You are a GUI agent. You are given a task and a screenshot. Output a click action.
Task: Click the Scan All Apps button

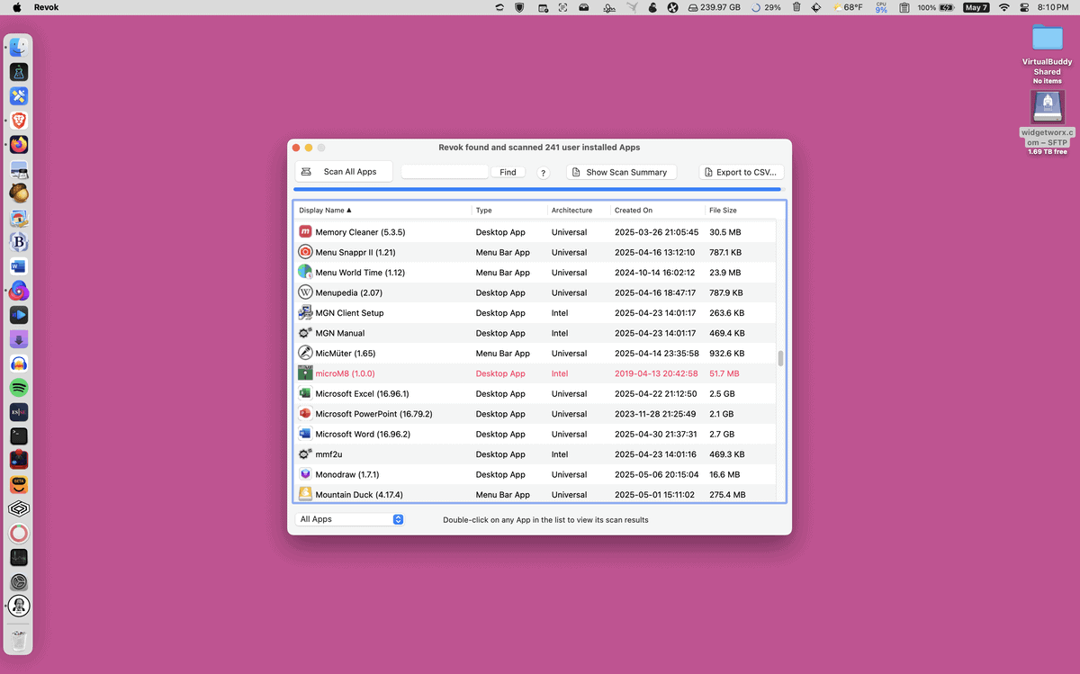(343, 172)
